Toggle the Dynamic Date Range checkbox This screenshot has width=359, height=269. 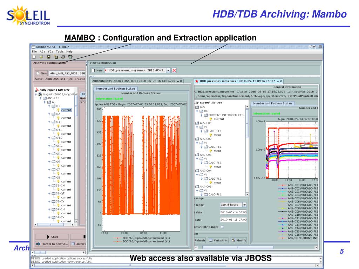222,227
